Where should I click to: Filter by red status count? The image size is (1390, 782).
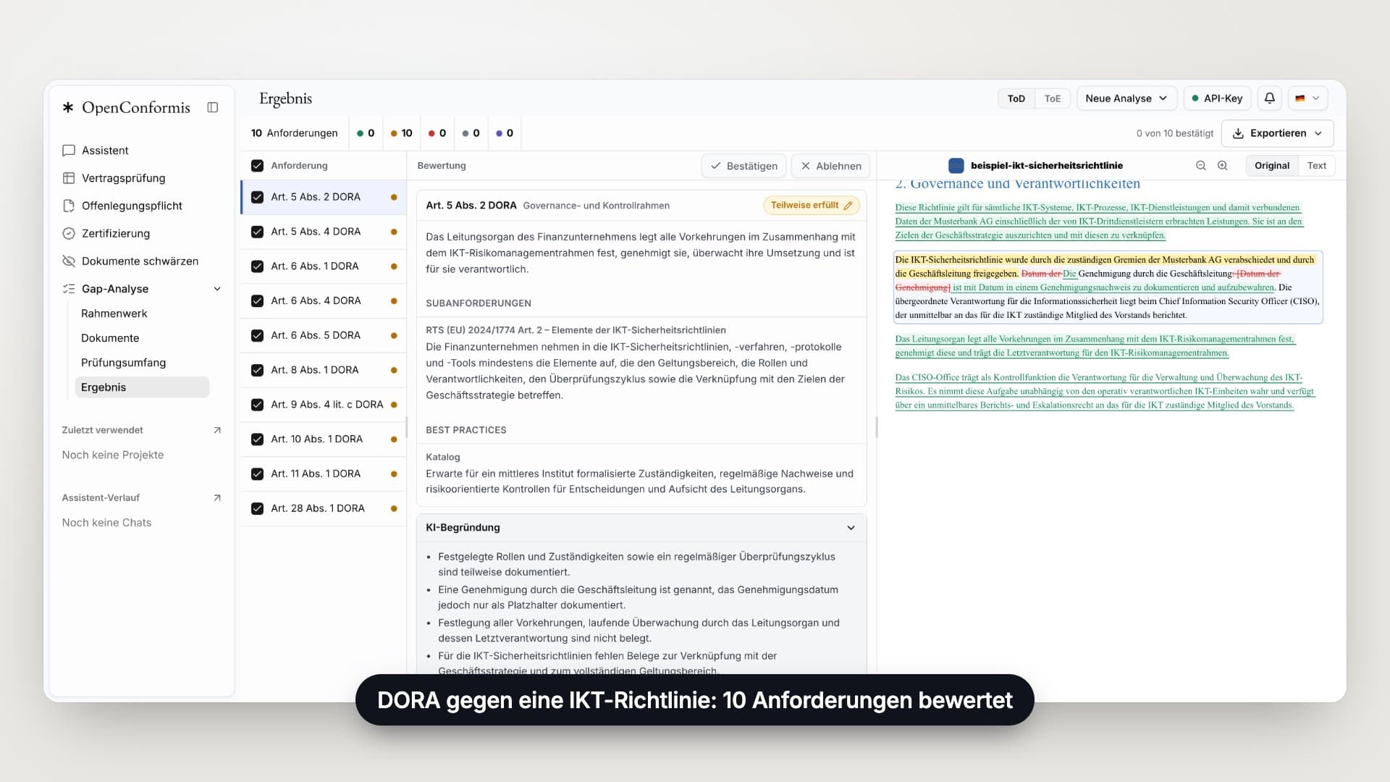pos(437,133)
